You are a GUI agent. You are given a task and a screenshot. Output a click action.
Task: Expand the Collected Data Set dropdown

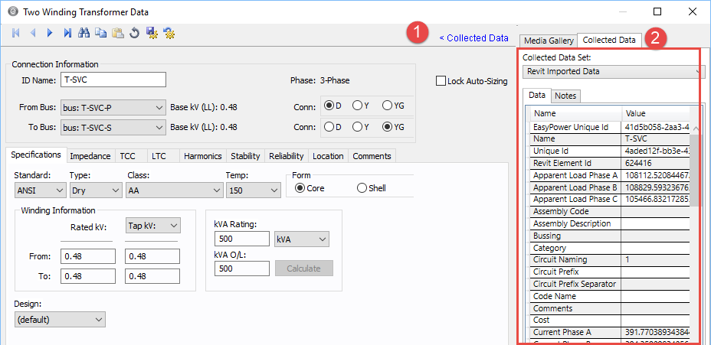(613, 71)
